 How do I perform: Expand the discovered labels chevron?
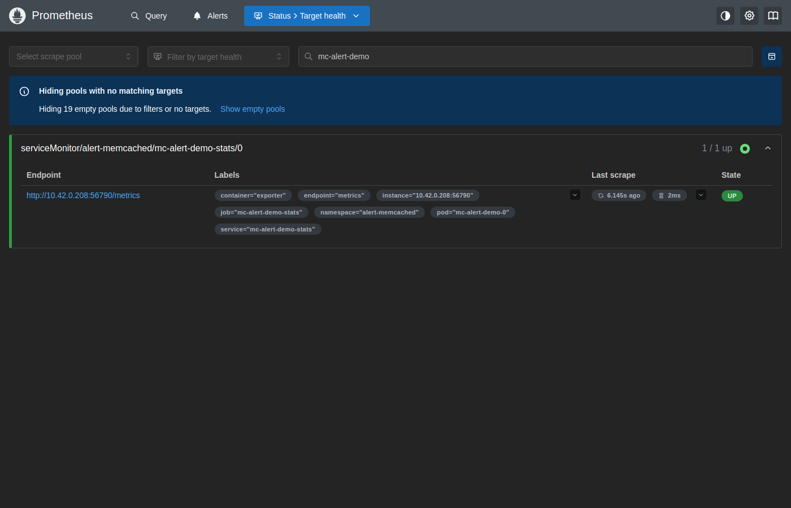click(575, 195)
